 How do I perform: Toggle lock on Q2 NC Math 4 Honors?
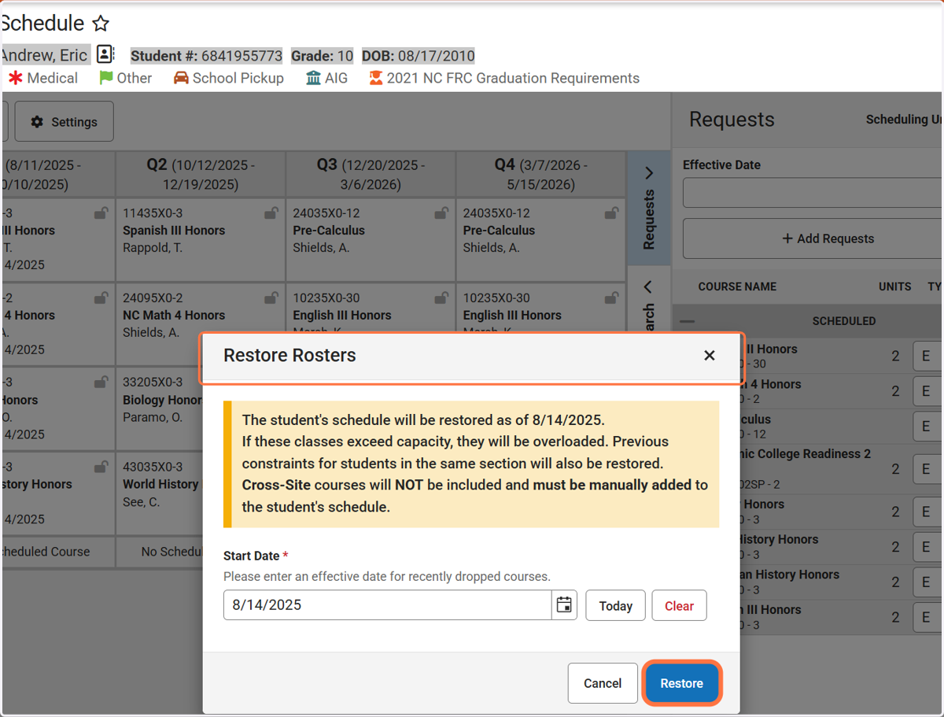coord(271,298)
